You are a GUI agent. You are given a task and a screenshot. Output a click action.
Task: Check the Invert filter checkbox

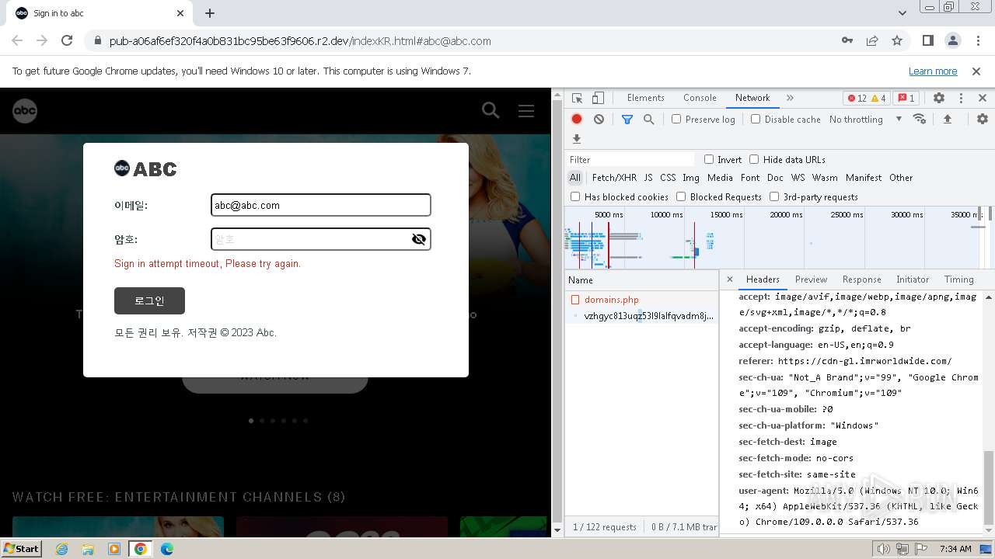click(x=709, y=160)
